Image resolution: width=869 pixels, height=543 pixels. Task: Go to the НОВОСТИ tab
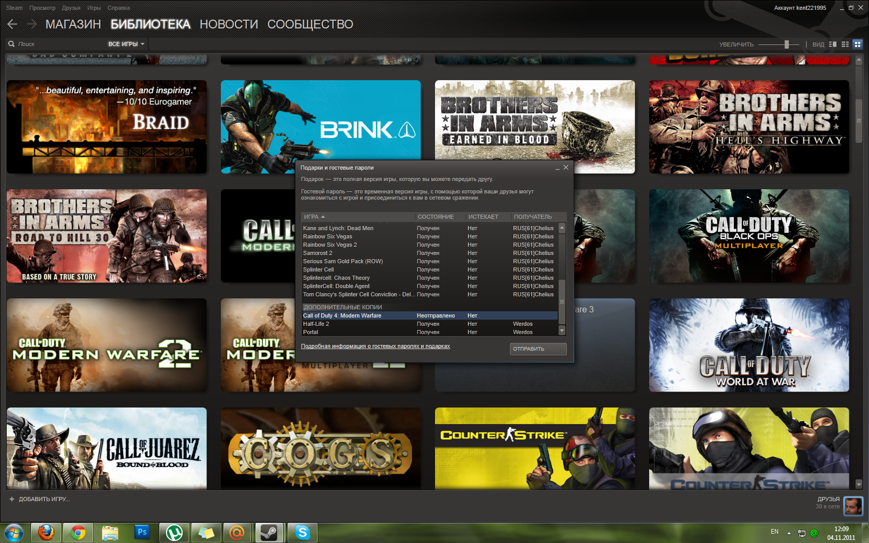click(x=229, y=24)
